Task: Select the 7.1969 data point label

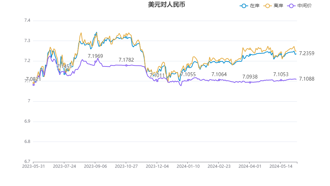Action: pos(95,56)
